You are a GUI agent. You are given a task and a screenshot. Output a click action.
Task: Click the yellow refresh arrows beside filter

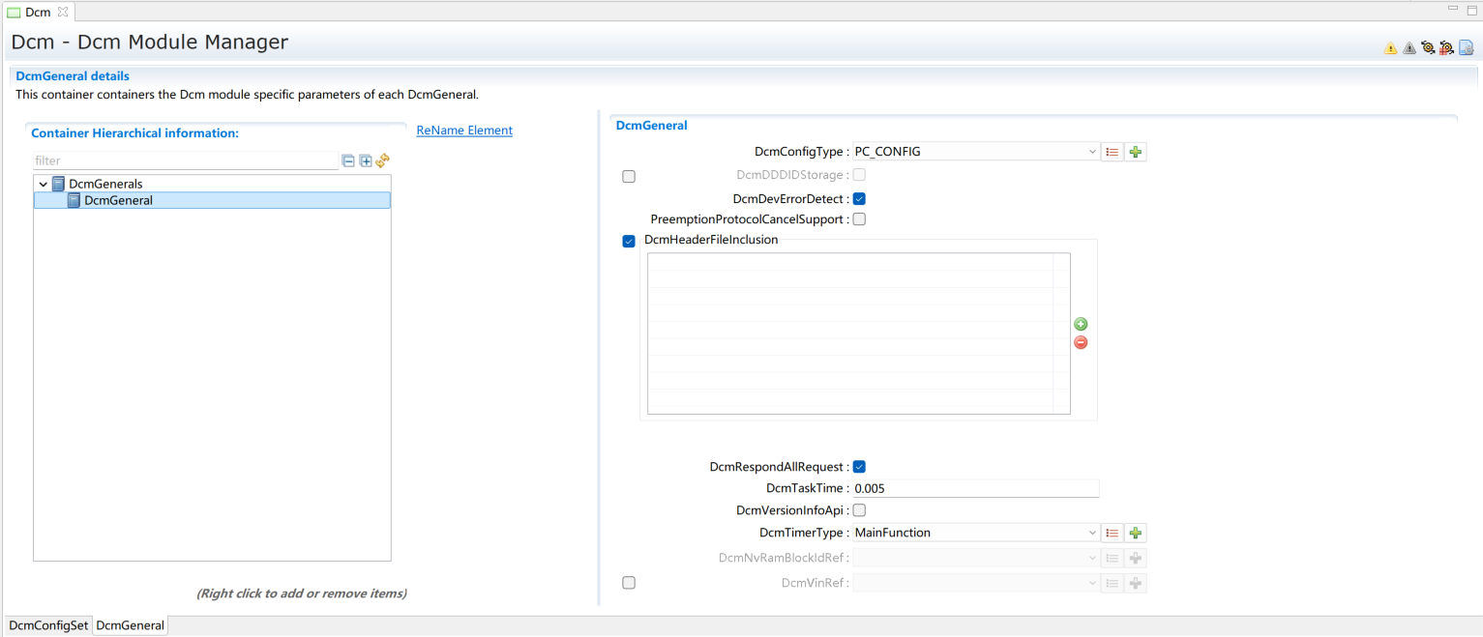[x=383, y=160]
